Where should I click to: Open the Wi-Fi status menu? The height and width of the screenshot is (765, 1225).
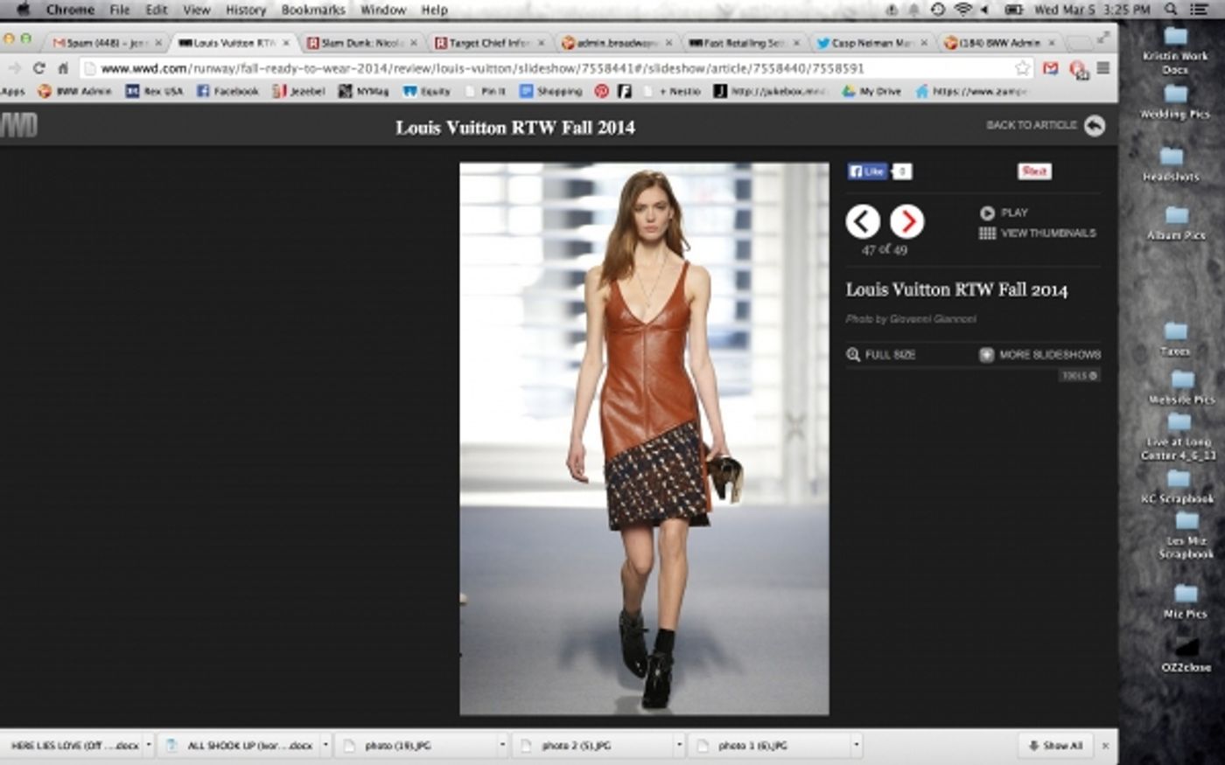click(x=963, y=10)
